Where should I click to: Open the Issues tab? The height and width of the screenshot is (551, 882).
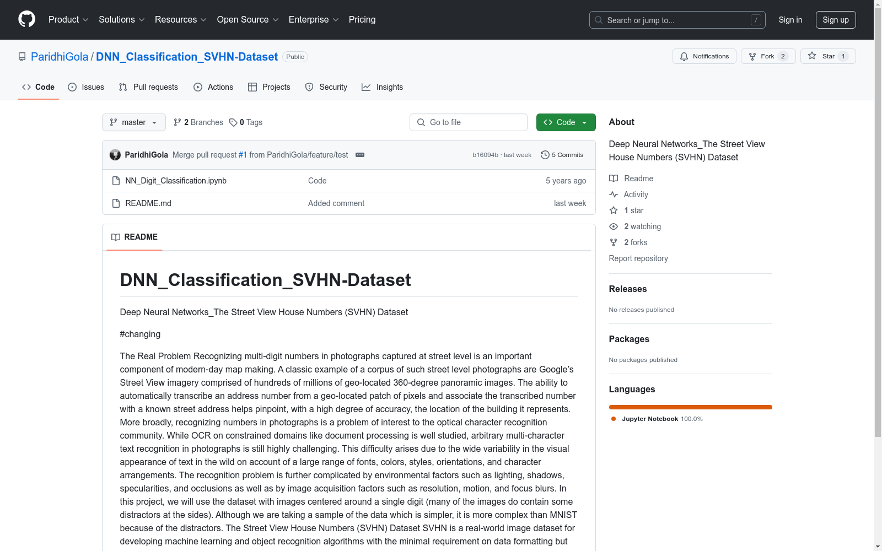click(x=86, y=87)
